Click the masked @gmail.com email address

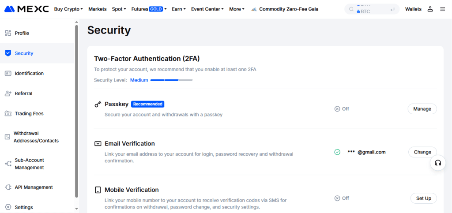[366, 152]
